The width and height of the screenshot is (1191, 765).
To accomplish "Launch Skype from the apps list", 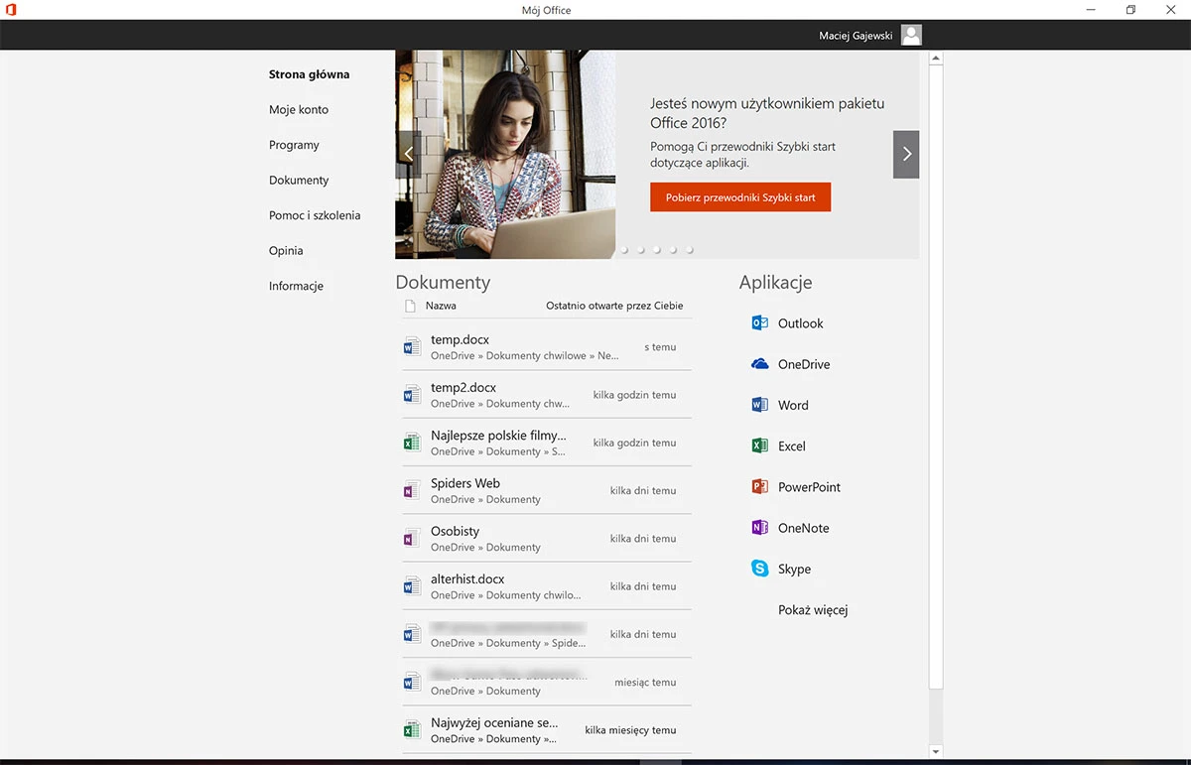I will (x=760, y=569).
